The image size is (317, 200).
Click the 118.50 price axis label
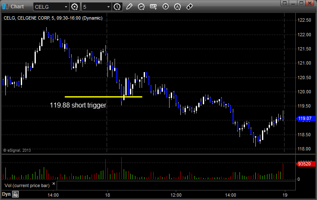(304, 135)
